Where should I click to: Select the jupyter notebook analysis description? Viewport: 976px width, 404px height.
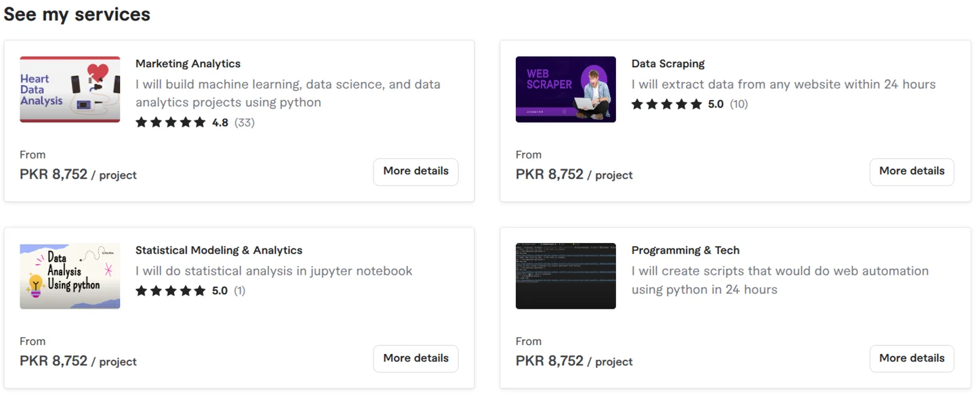(274, 271)
